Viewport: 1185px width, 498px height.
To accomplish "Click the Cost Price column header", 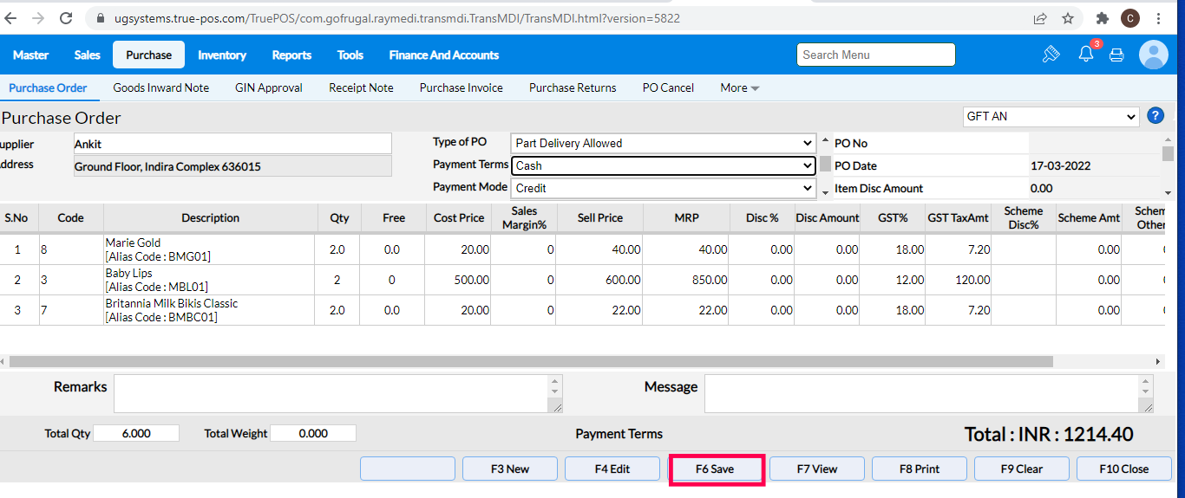I will (x=459, y=218).
